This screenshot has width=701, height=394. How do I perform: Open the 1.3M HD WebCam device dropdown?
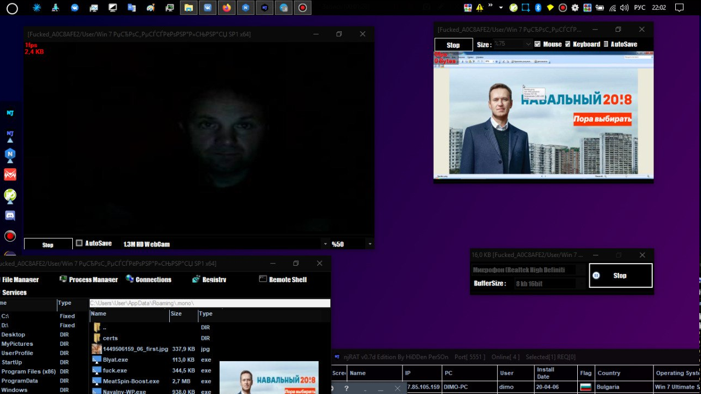325,244
